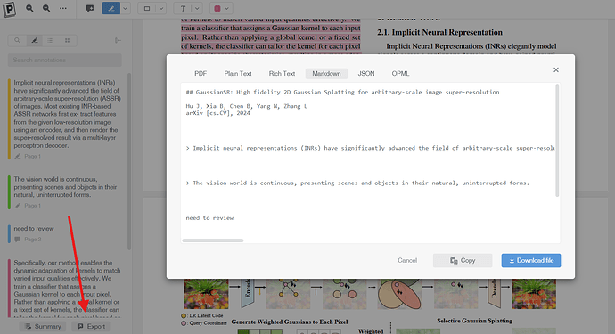This screenshot has width=615, height=334.
Task: Click the GaussianSR title line in preview
Action: (342, 92)
